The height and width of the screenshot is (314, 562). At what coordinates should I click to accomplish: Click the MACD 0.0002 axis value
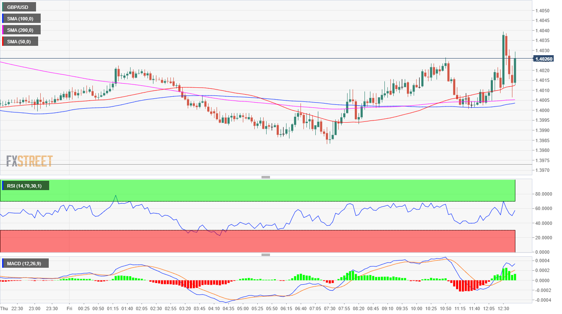(x=543, y=271)
